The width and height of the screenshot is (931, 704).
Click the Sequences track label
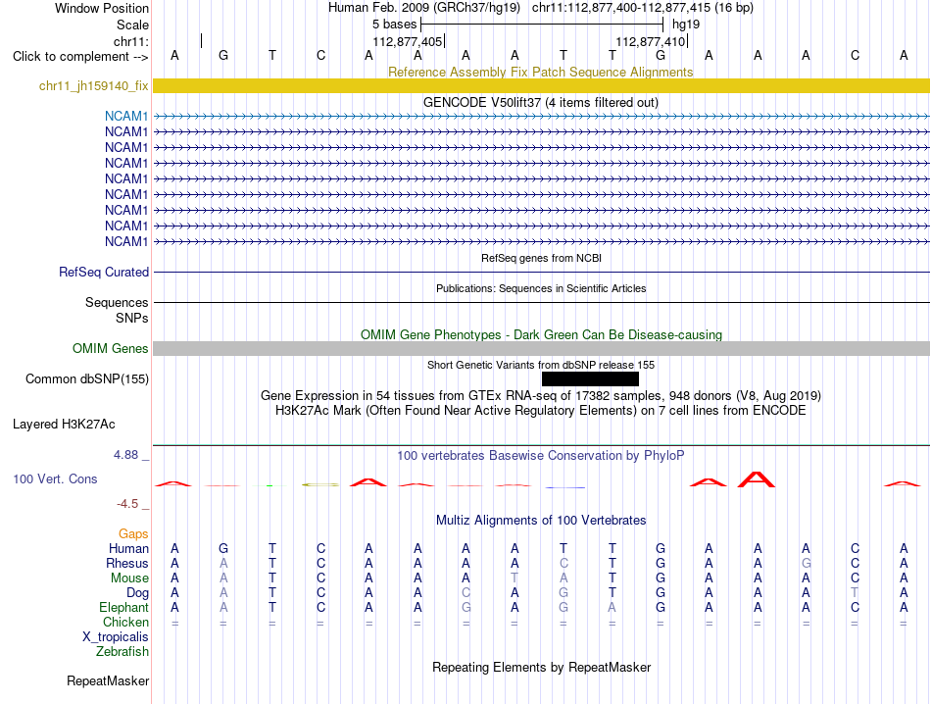coord(117,302)
